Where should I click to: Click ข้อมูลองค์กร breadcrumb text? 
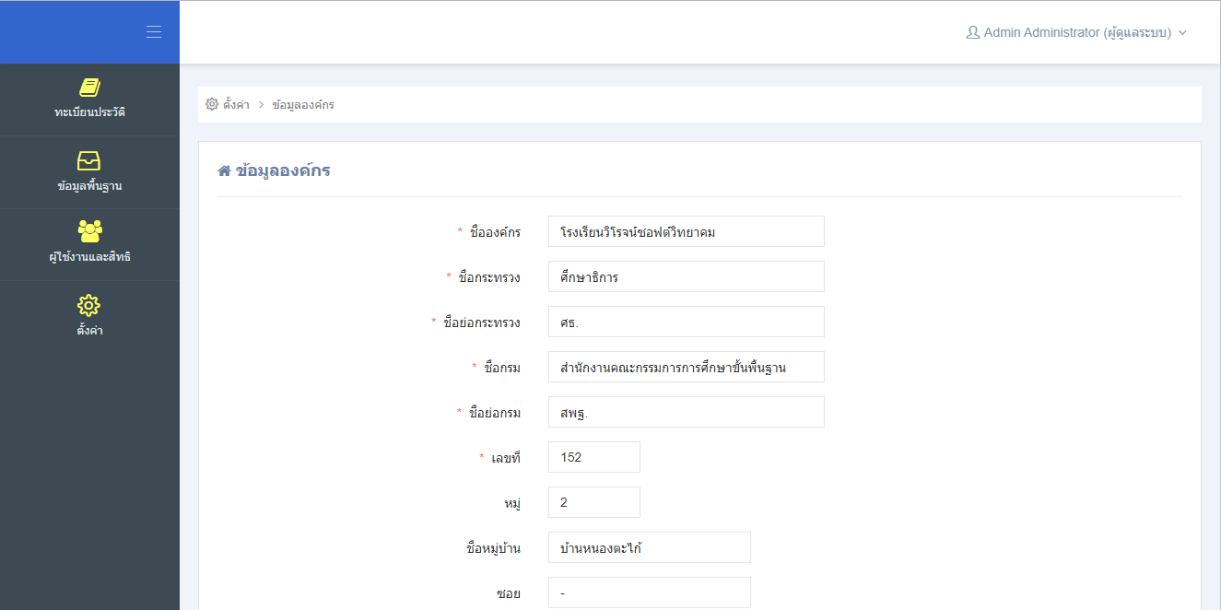pyautogui.click(x=303, y=104)
